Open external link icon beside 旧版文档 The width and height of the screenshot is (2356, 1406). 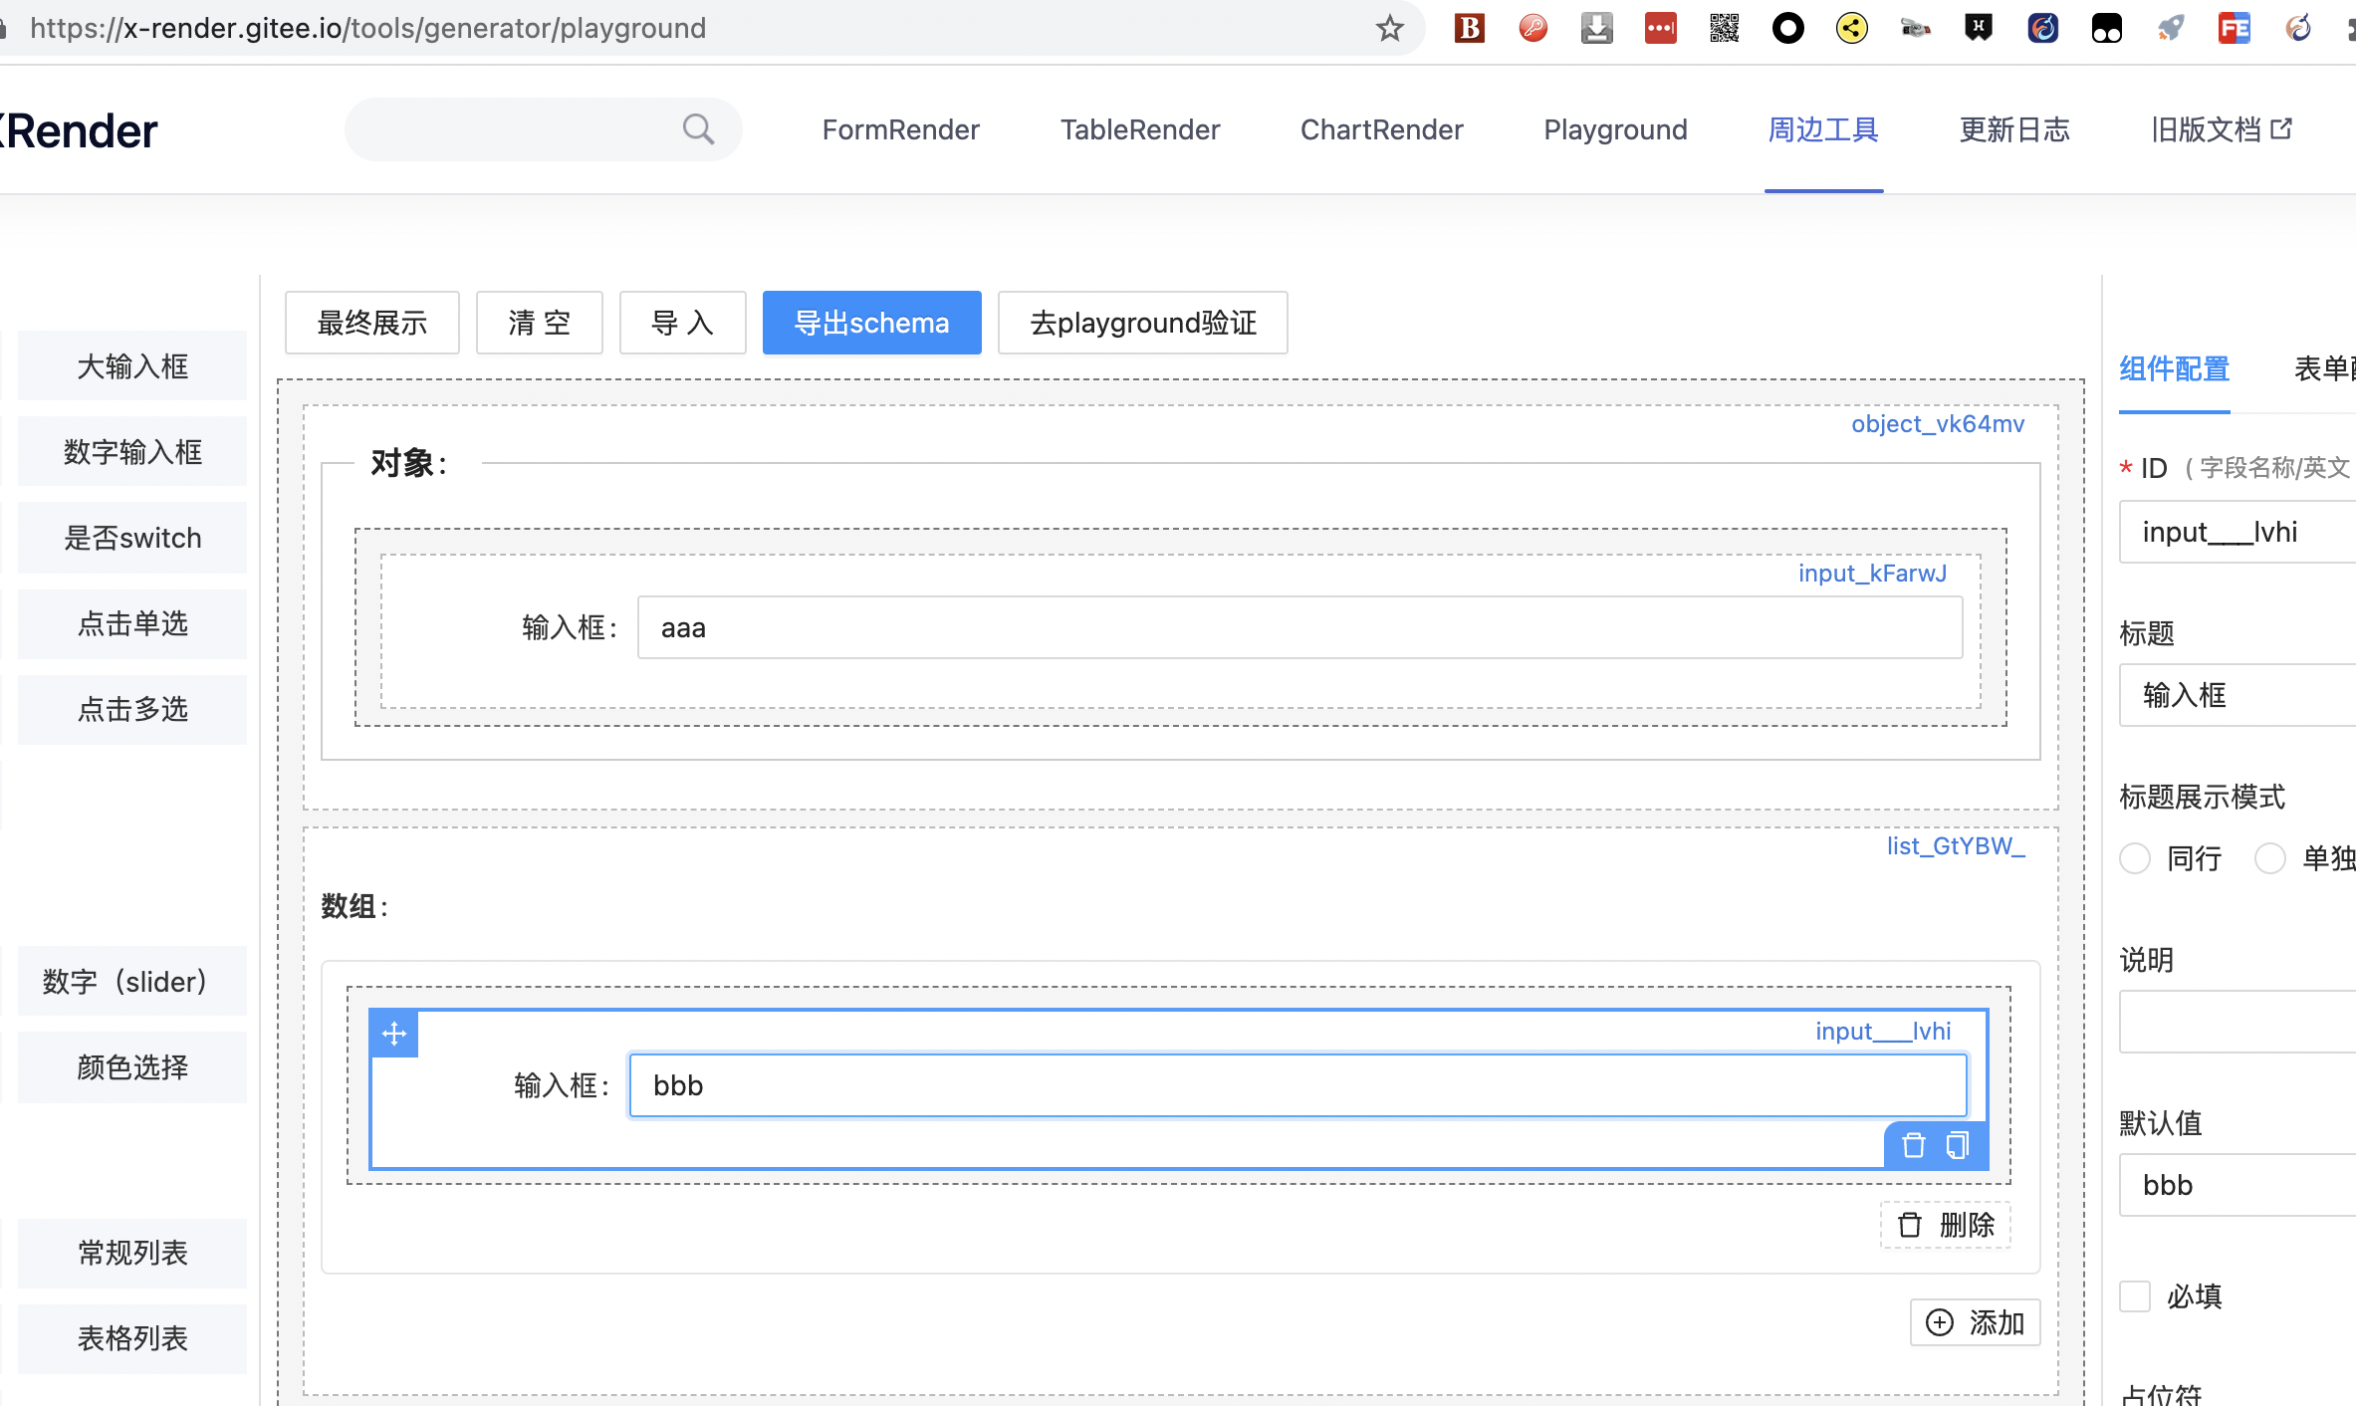(x=2282, y=127)
